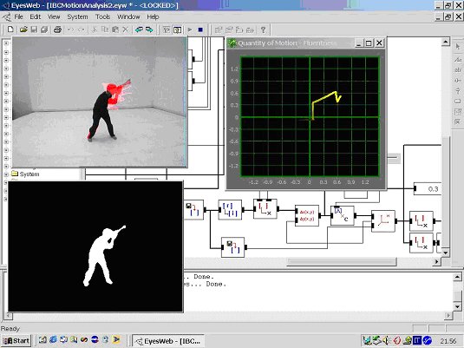Open the System menu
The height and width of the screenshot is (348, 464).
(x=77, y=16)
